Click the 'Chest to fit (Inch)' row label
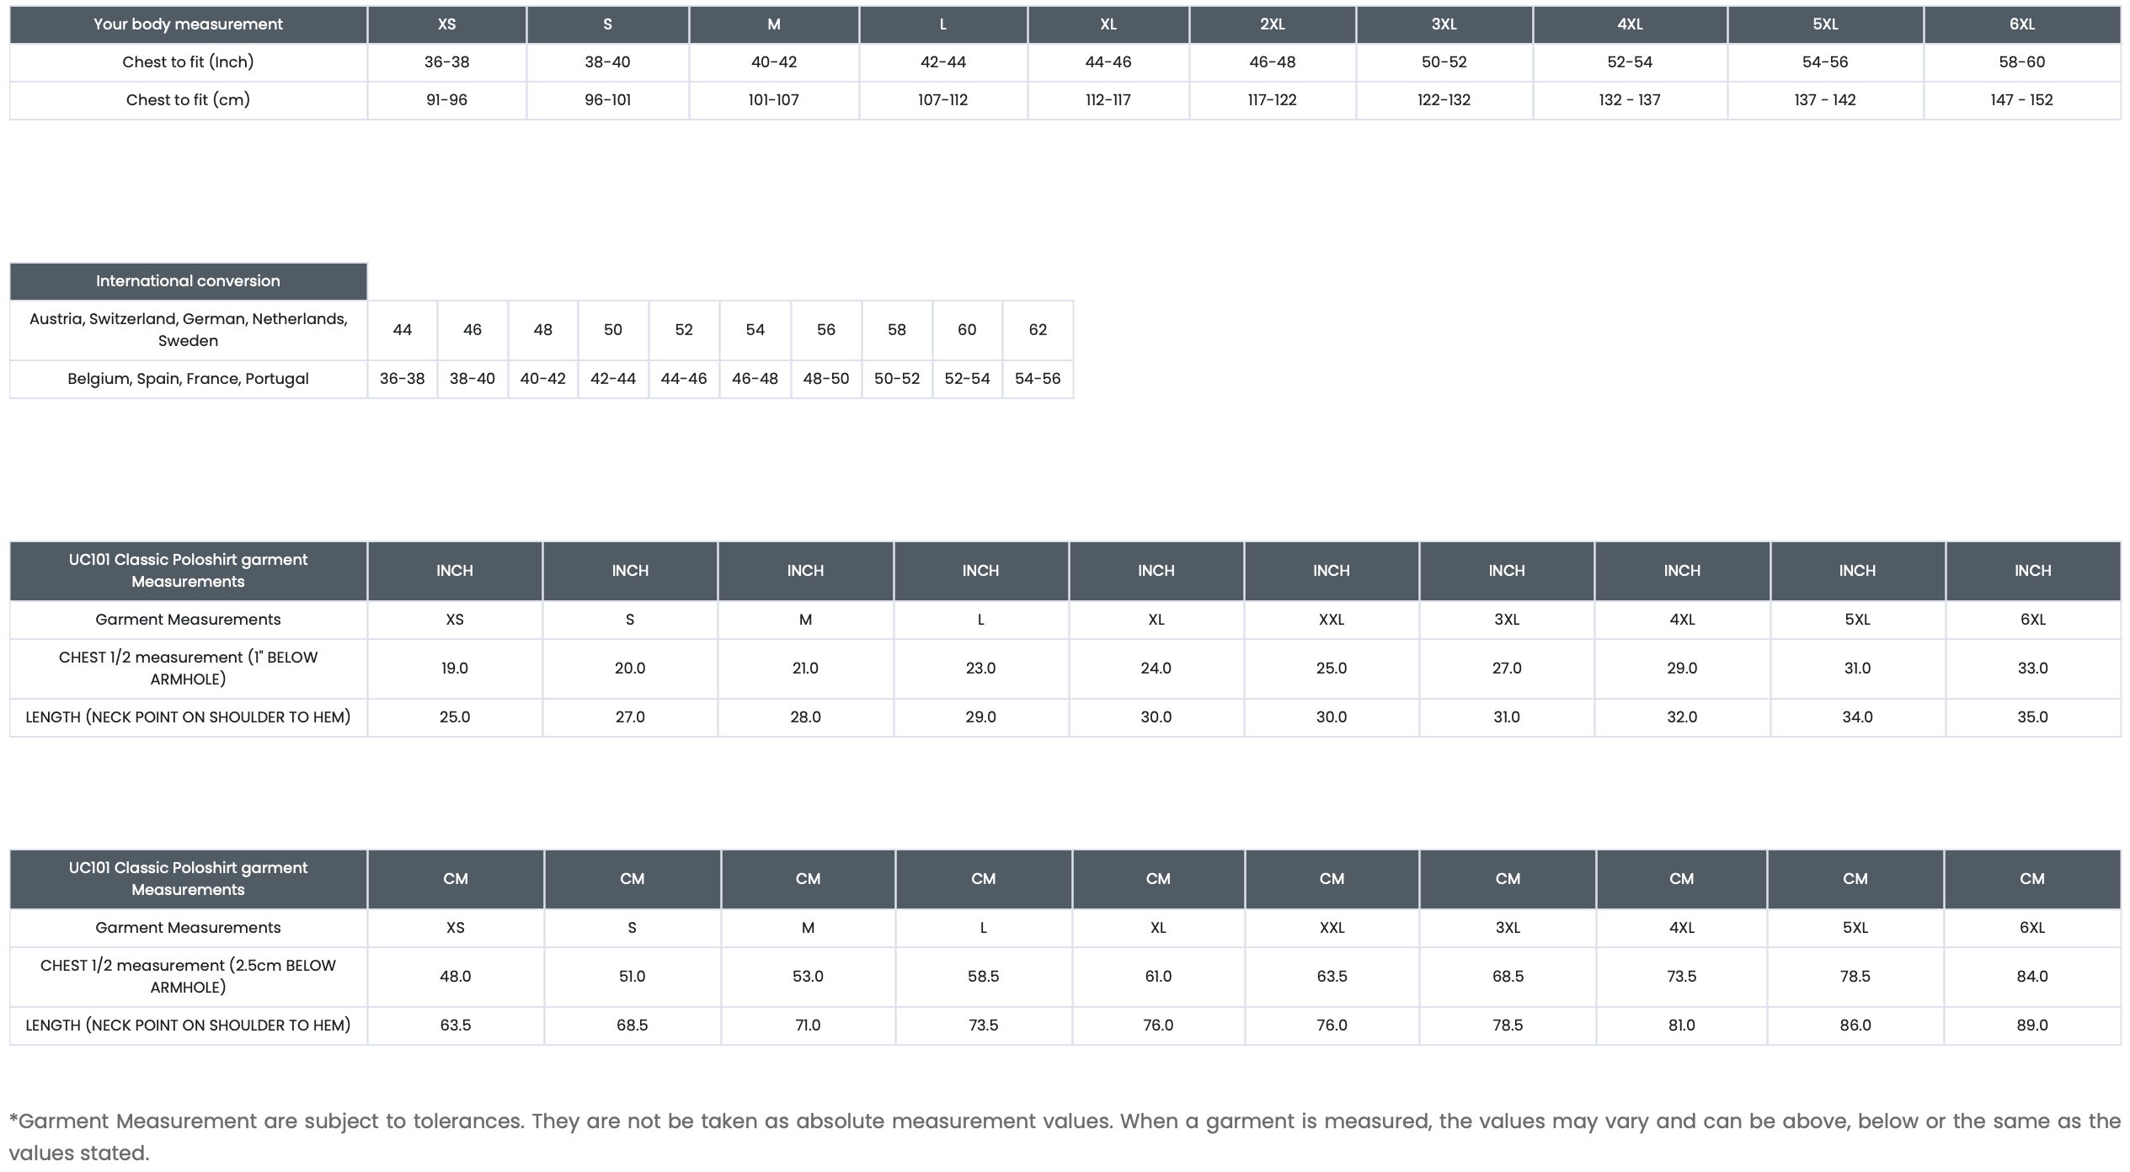The height and width of the screenshot is (1172, 2130). pos(188,62)
